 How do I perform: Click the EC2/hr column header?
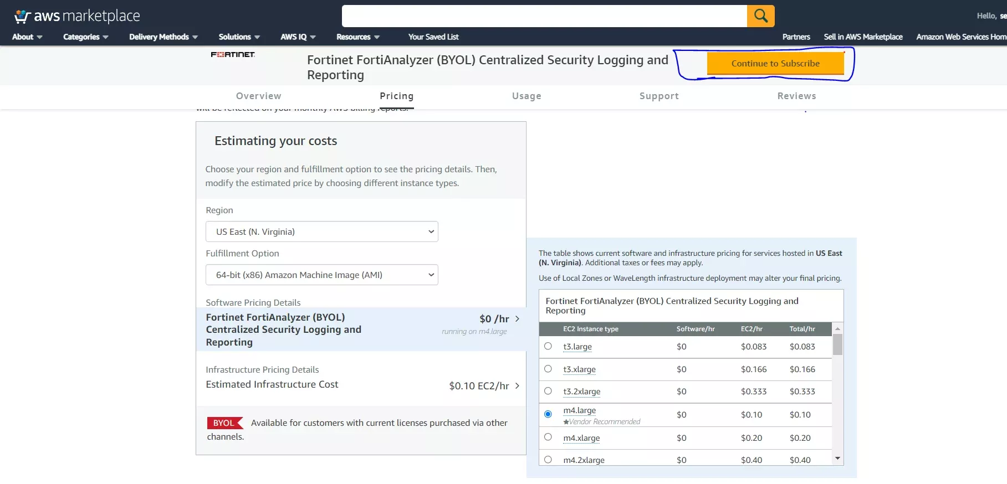pyautogui.click(x=752, y=329)
